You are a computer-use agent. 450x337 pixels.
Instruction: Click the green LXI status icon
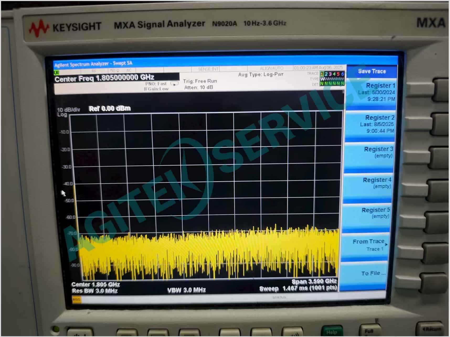pos(56,72)
